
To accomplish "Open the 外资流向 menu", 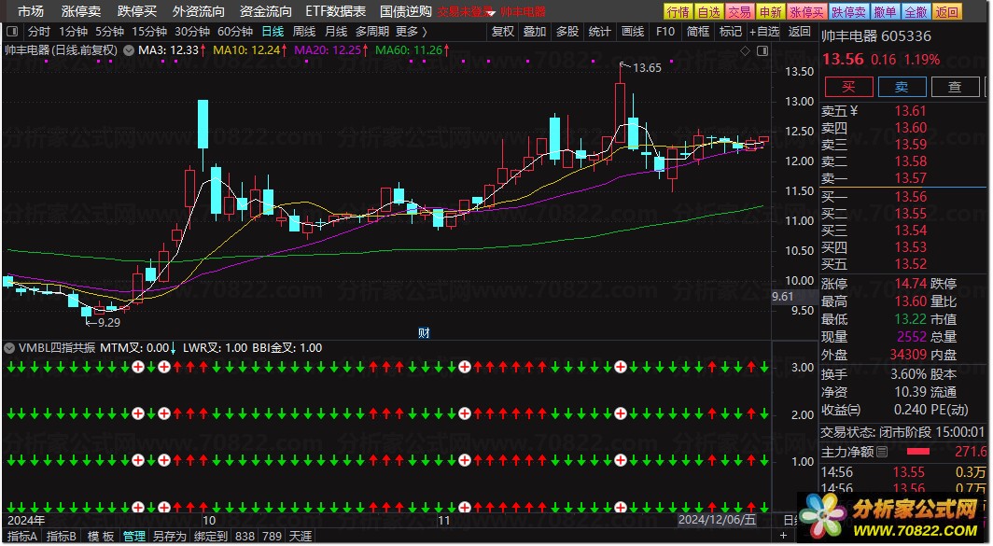I will [x=198, y=11].
